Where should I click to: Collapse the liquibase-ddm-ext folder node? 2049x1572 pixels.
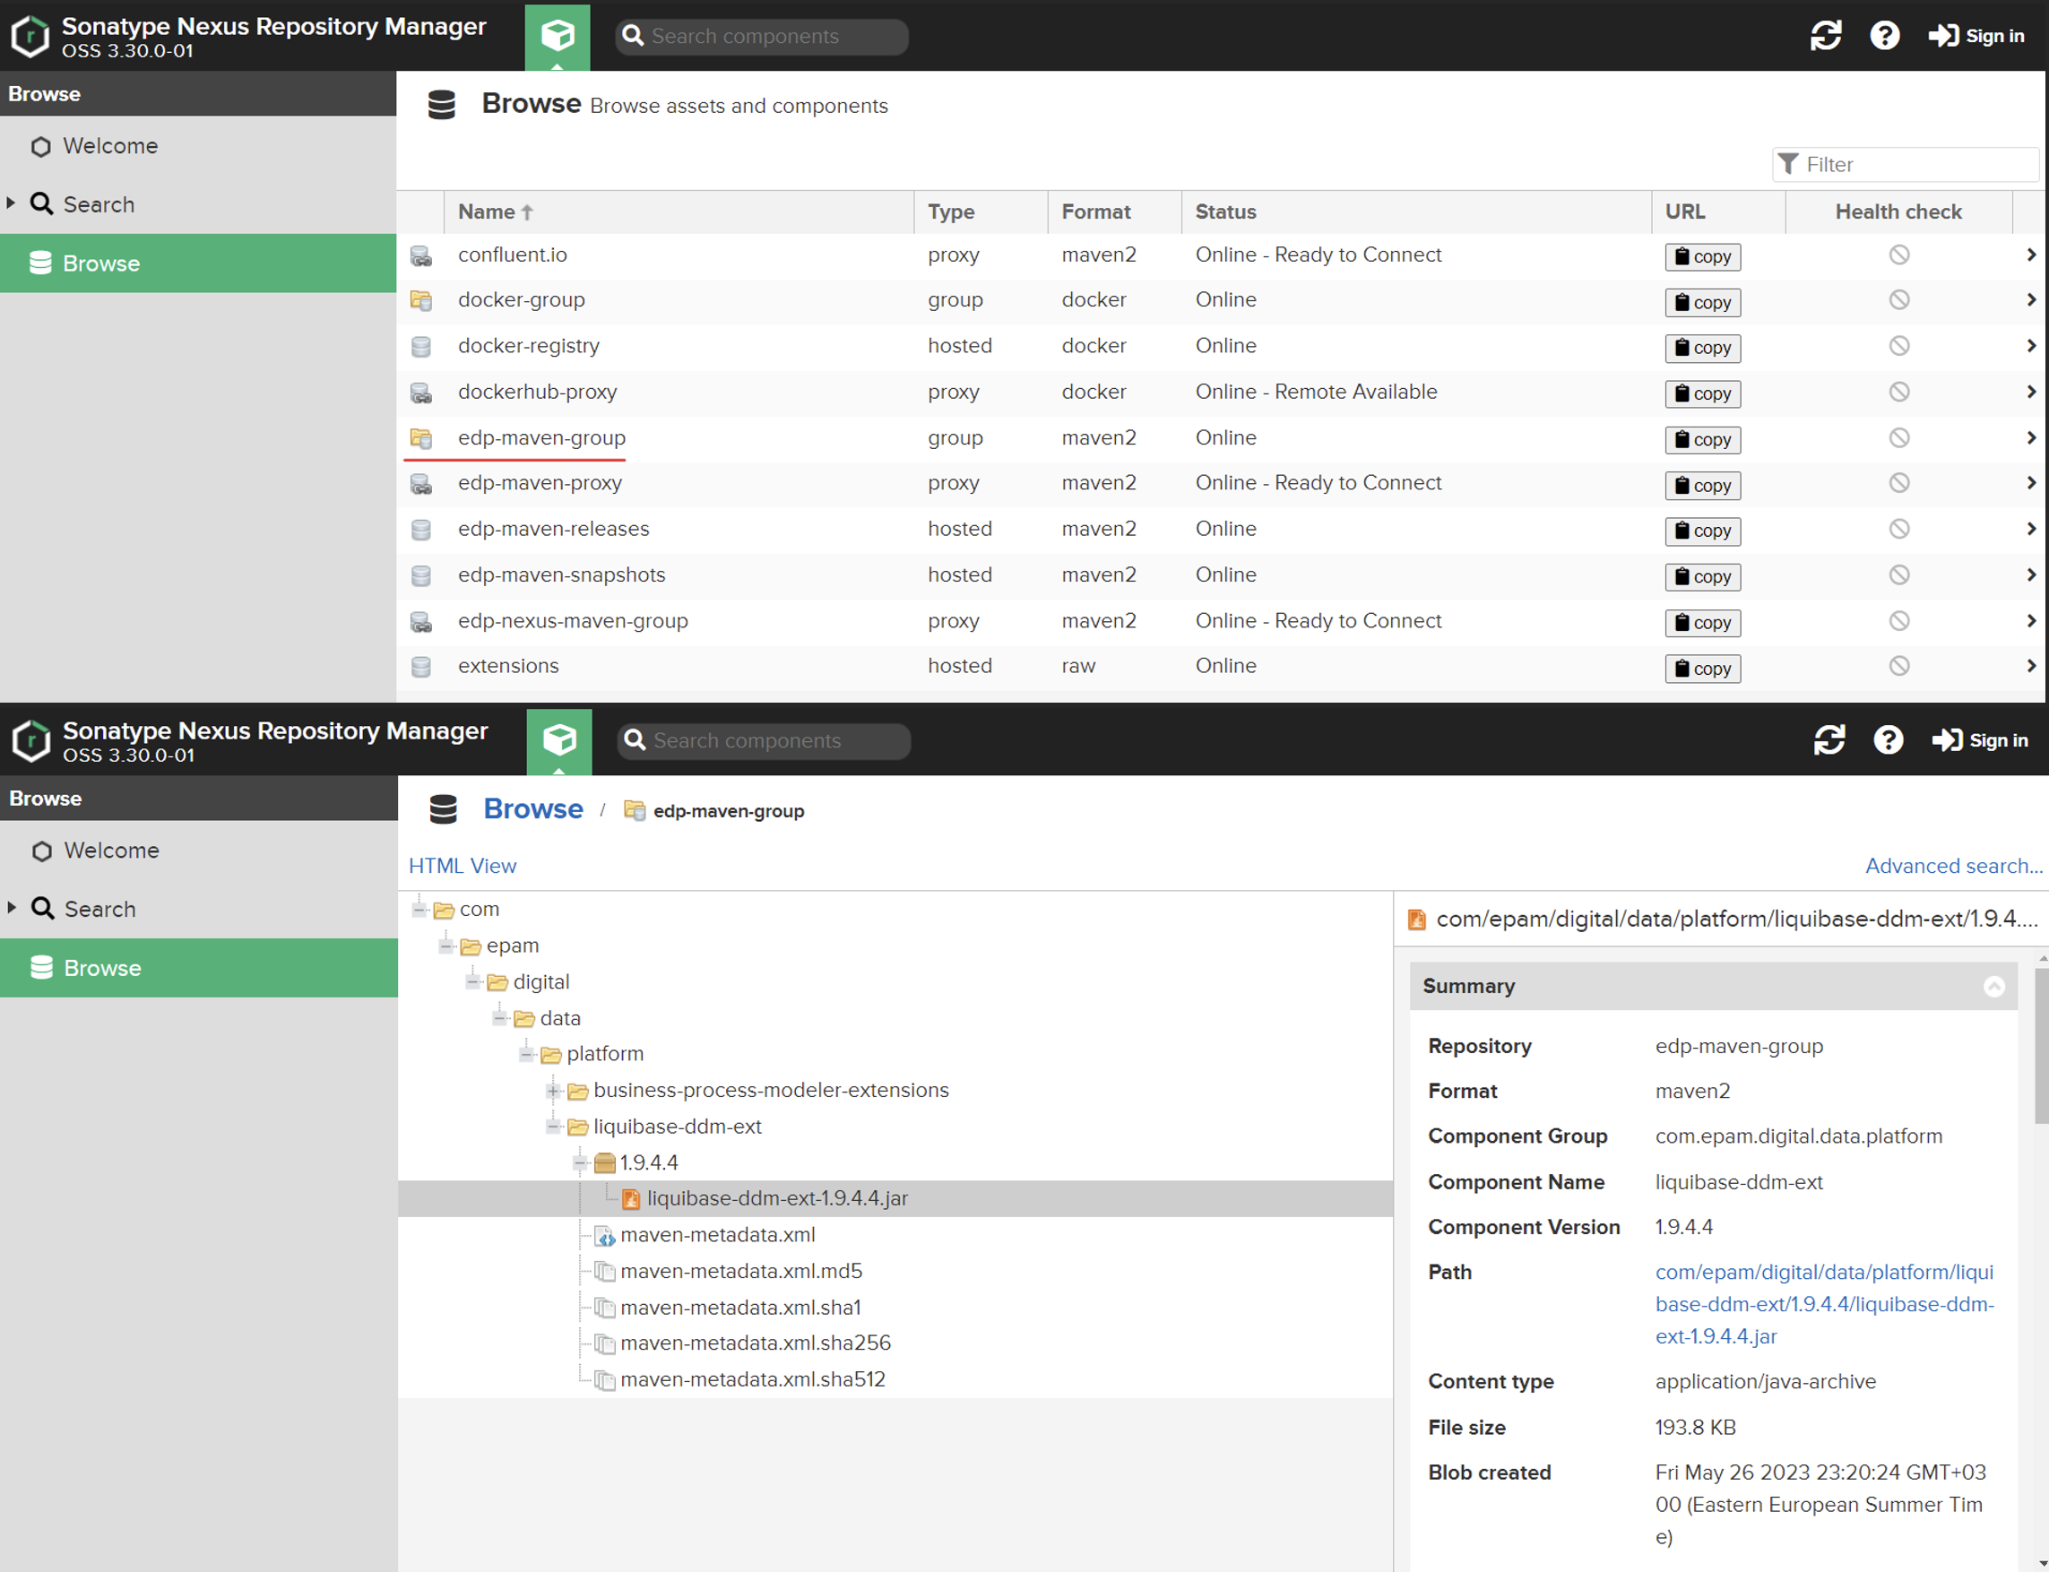coord(554,1127)
